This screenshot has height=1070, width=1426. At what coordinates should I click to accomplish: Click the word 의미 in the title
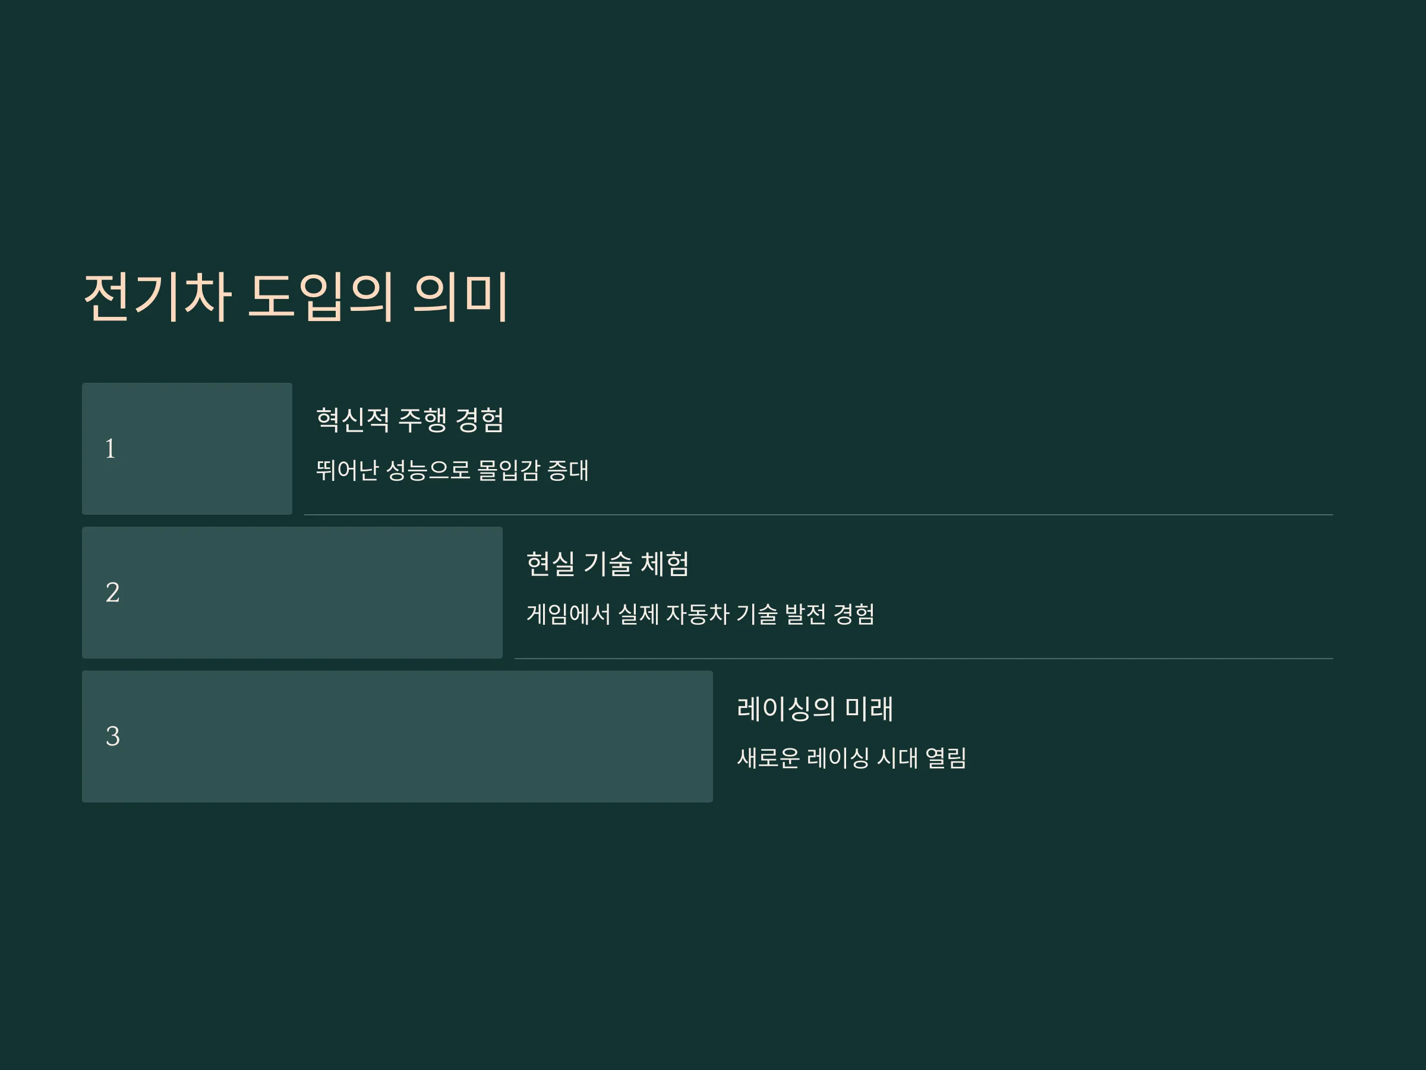click(460, 297)
